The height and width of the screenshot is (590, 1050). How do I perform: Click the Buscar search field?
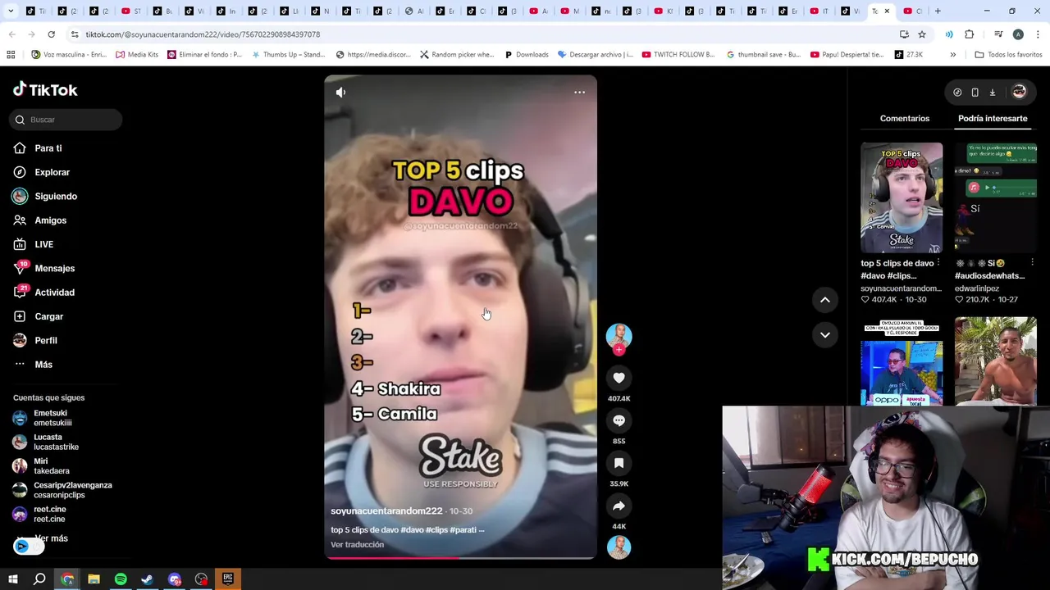pyautogui.click(x=66, y=120)
